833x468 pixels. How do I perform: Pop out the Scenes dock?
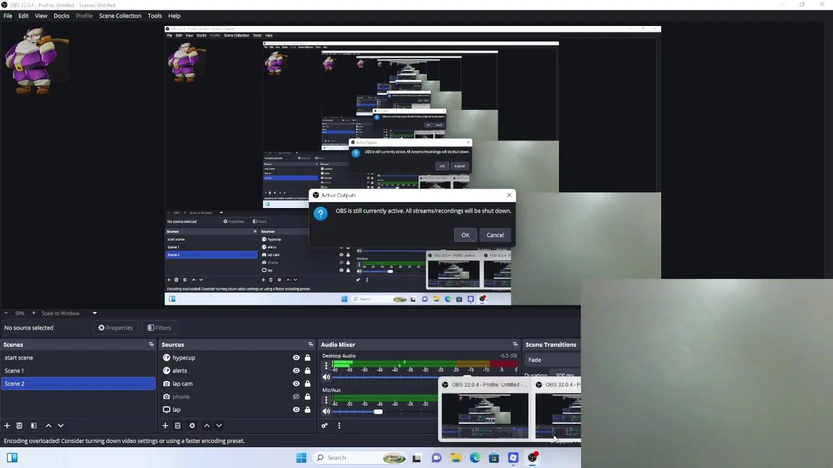pyautogui.click(x=151, y=344)
